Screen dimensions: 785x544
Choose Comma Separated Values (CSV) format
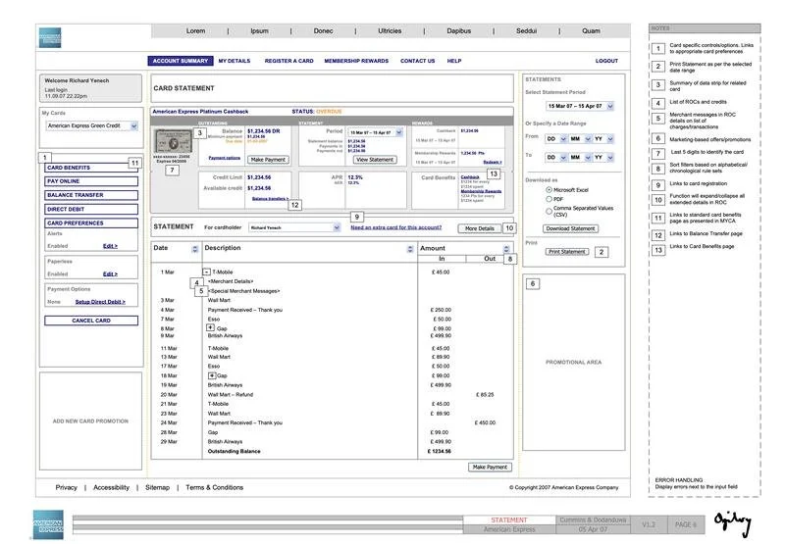coord(549,211)
